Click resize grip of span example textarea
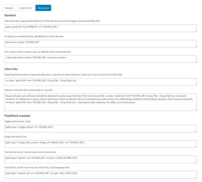Viewport: 202px width, 182px height. coord(196,62)
